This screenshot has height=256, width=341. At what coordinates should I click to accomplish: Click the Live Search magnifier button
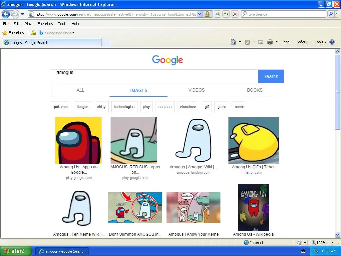coord(331,14)
